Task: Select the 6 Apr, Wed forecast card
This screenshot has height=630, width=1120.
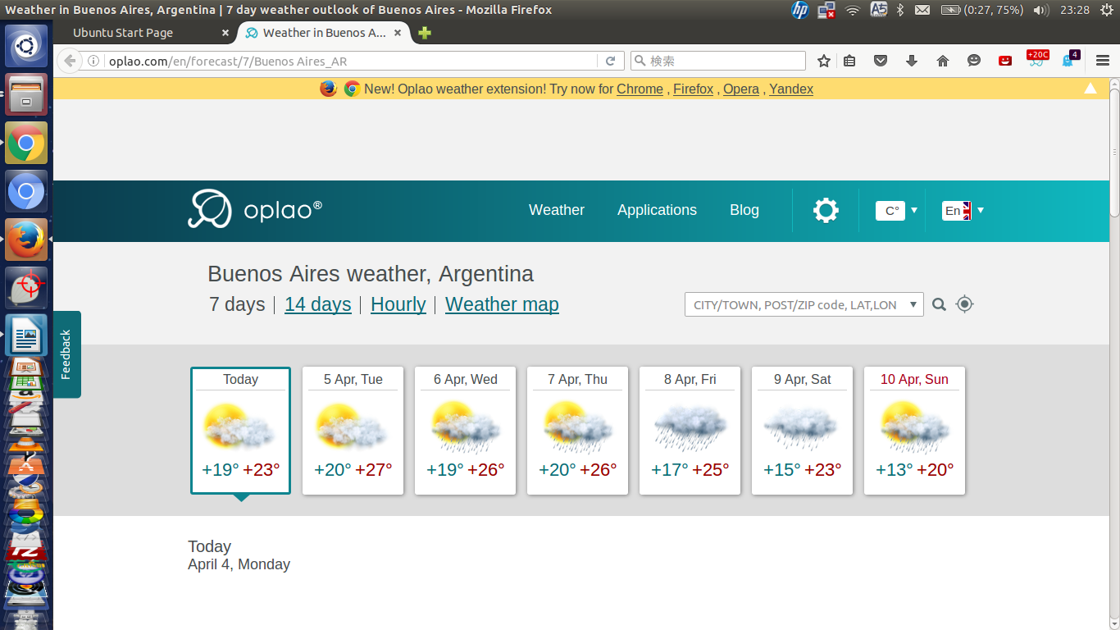Action: (x=466, y=431)
